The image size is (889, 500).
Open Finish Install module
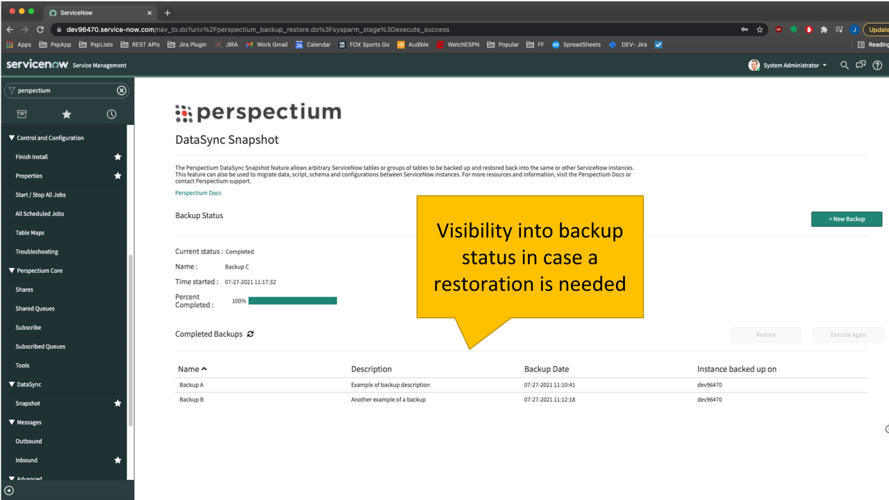click(32, 157)
